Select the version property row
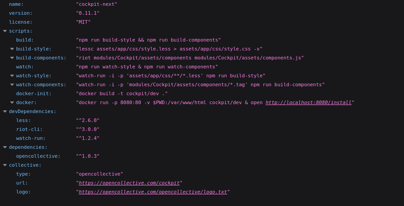 [x=21, y=13]
